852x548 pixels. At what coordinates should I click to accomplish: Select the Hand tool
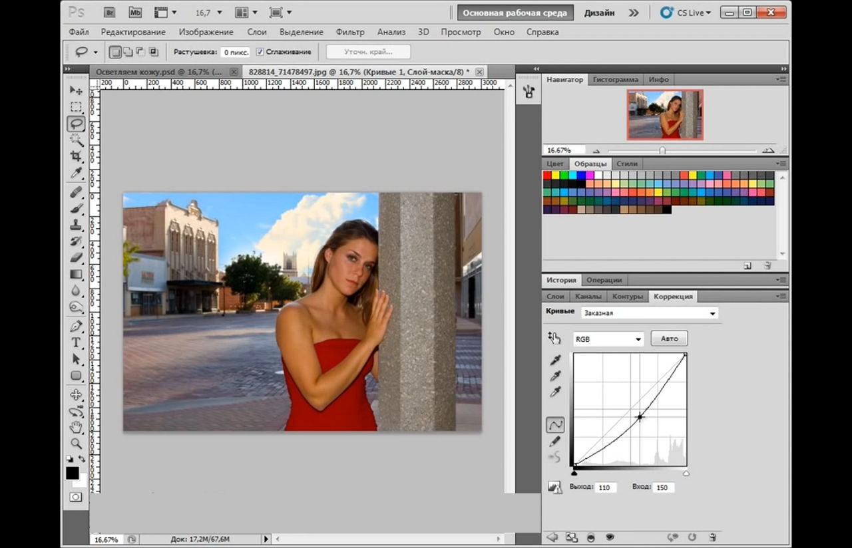(76, 427)
